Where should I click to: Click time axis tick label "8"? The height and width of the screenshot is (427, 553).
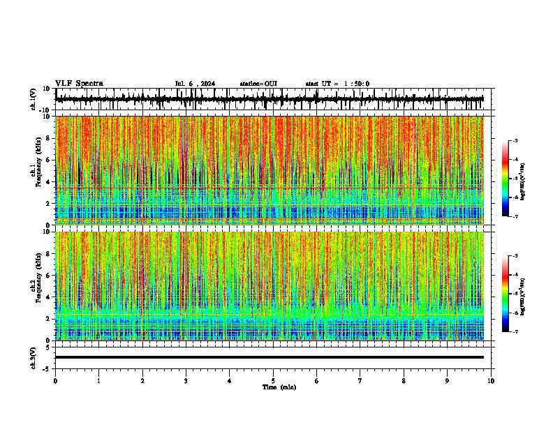tap(404, 381)
